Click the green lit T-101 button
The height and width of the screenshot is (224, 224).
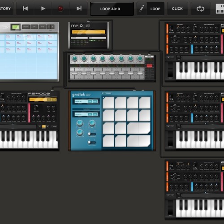[16, 27]
